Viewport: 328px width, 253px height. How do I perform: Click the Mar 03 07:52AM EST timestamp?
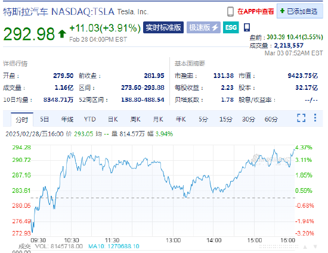[293, 53]
